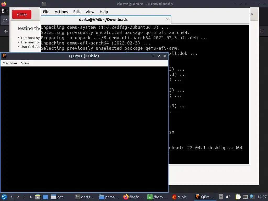Switch to workspace 4
This screenshot has height=201, width=268.
[x=31, y=197]
